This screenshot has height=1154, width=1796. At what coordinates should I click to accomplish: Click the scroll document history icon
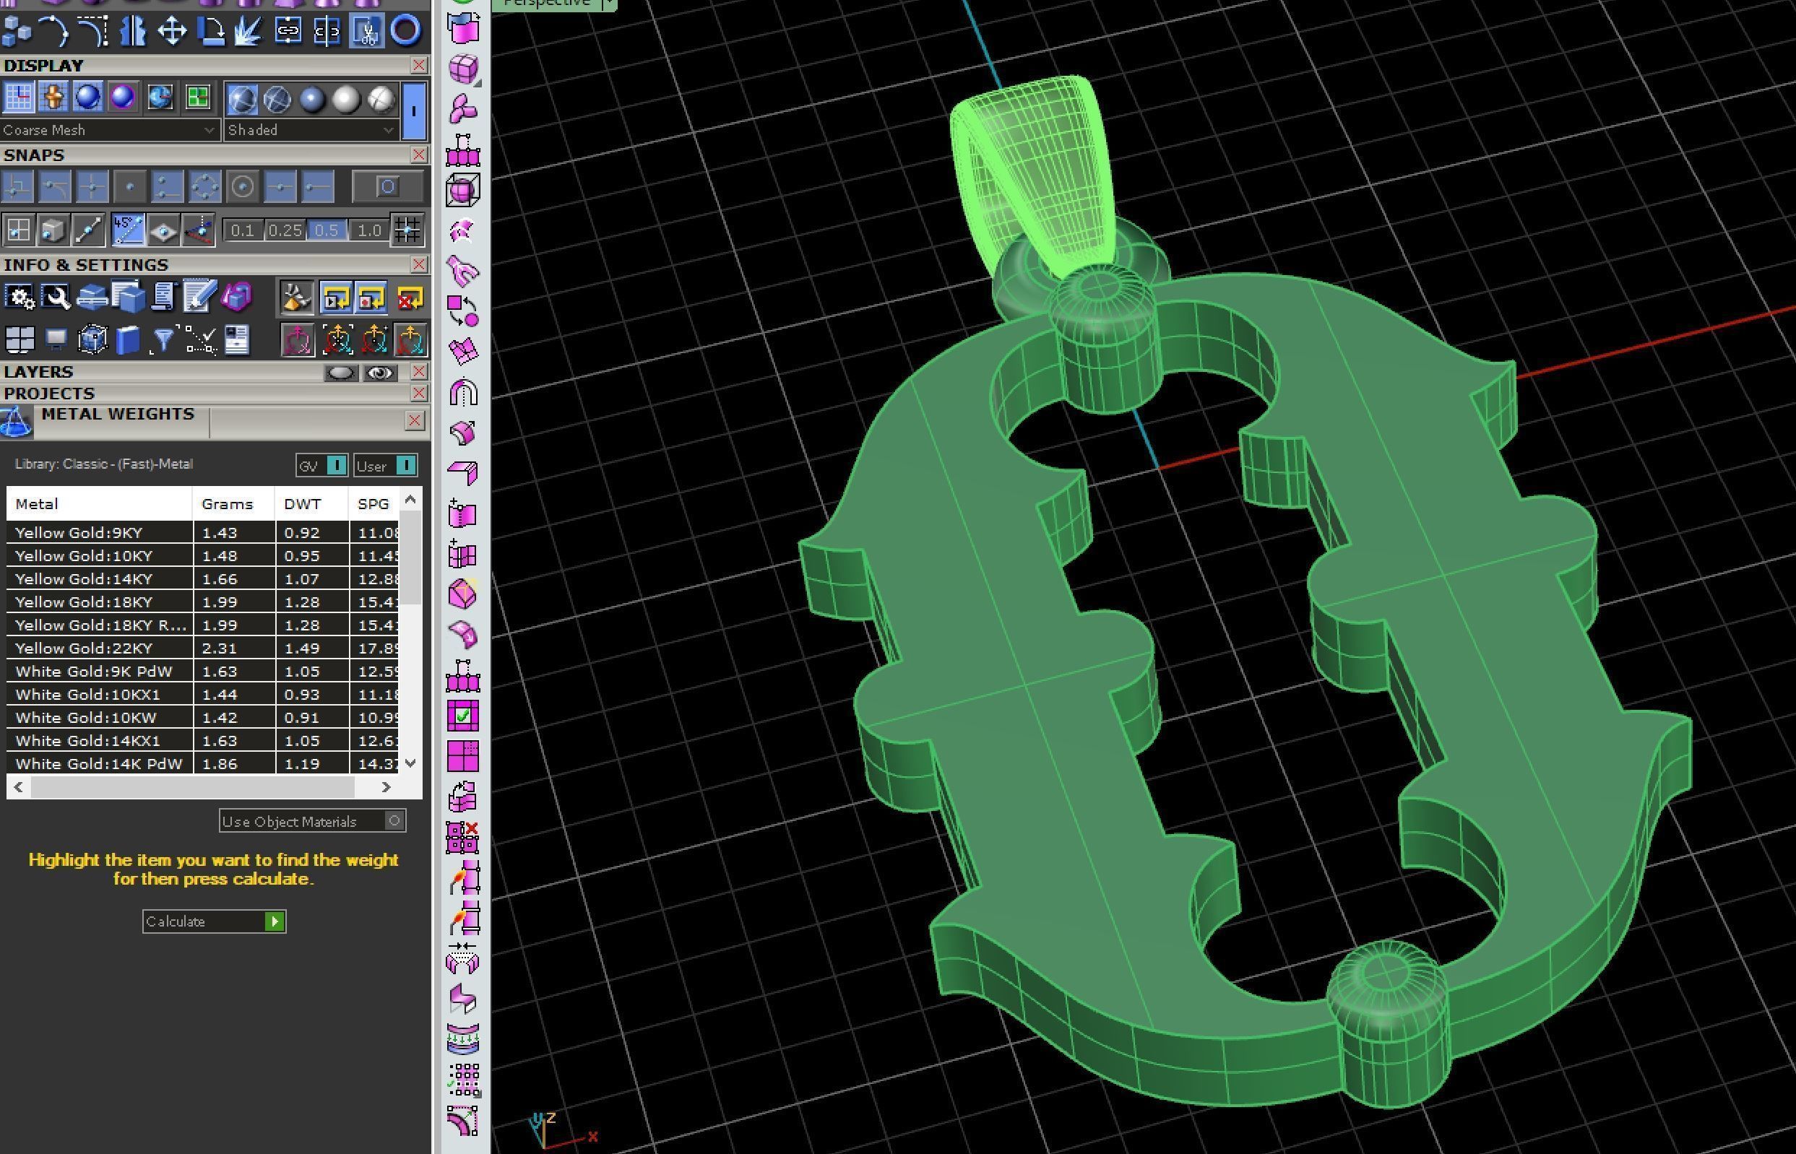(163, 298)
